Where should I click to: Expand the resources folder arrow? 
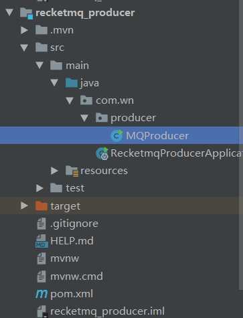coord(54,171)
